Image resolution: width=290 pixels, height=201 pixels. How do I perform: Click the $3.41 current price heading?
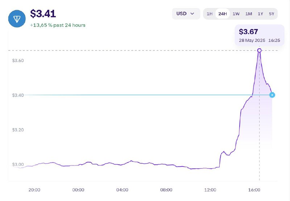(x=43, y=14)
